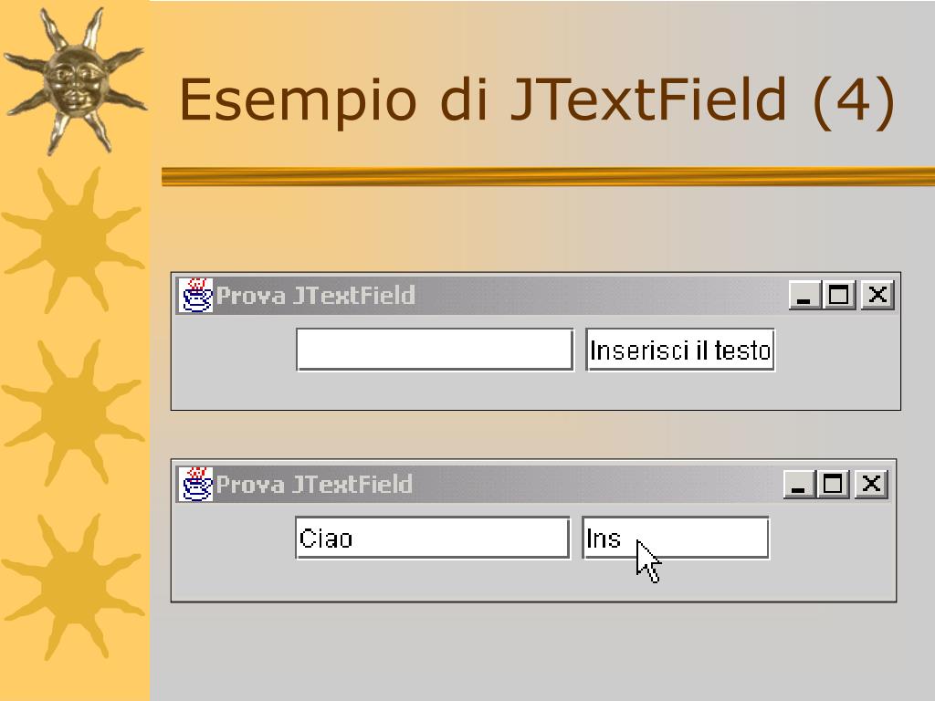Click the metallic sun face sculpture image
The image size is (935, 701).
tap(75, 80)
